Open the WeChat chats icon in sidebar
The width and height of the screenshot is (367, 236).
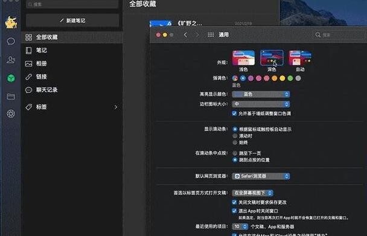pyautogui.click(x=11, y=41)
